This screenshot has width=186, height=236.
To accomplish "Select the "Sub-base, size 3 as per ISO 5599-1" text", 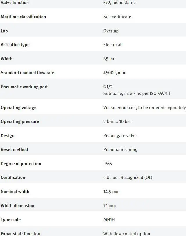I will [137, 94].
